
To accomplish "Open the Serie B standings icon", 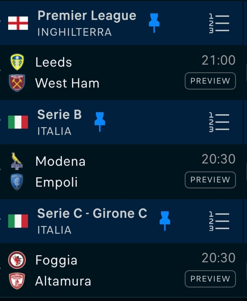I will (219, 122).
